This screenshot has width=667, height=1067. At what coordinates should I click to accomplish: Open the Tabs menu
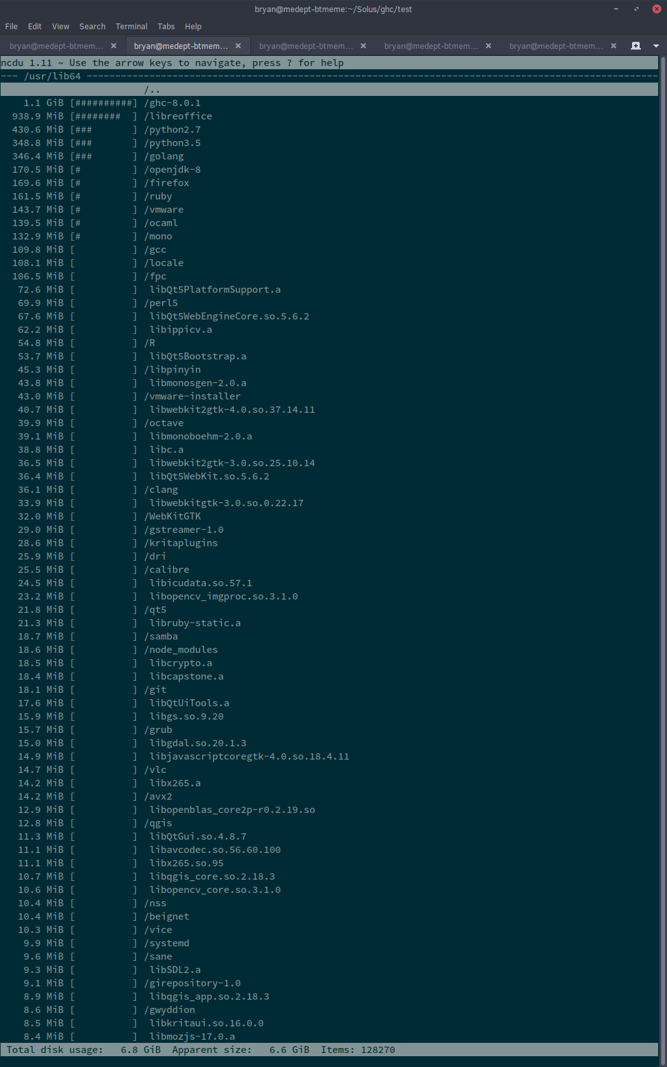tap(166, 27)
